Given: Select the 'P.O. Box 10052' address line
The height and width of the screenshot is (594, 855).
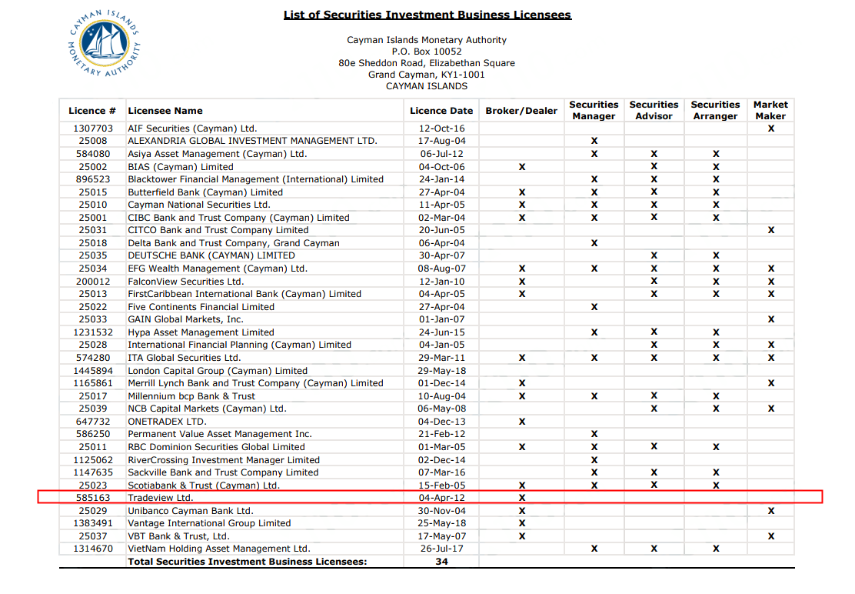Looking at the screenshot, I should pyautogui.click(x=427, y=52).
